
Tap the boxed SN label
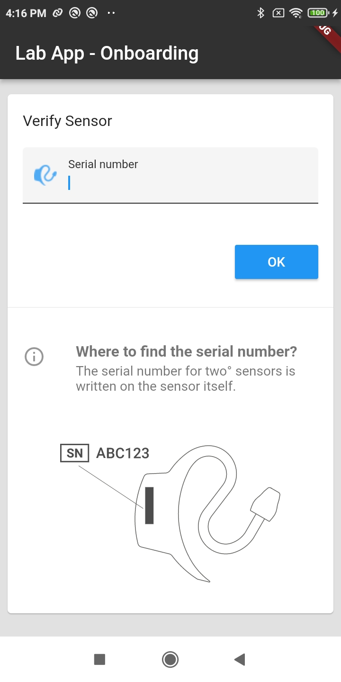pyautogui.click(x=75, y=453)
